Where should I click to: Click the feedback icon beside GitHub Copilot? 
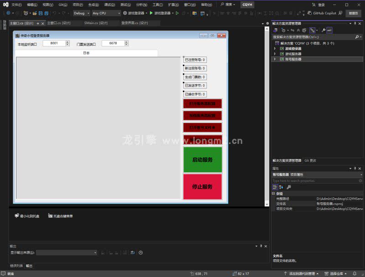(340, 13)
